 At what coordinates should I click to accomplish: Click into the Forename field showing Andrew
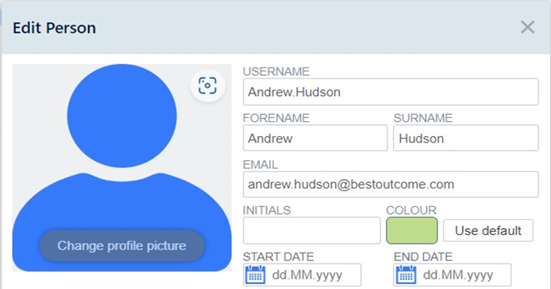315,138
